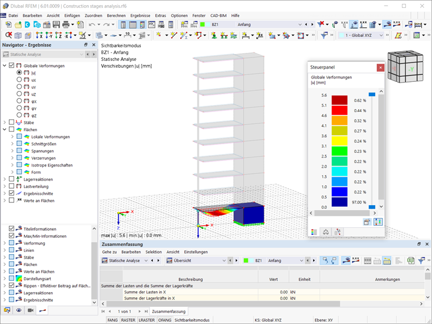This screenshot has height=324, width=432.
Task: Click the table printer export icon in Zusammenfassung toolbar
Action: pyautogui.click(x=411, y=260)
